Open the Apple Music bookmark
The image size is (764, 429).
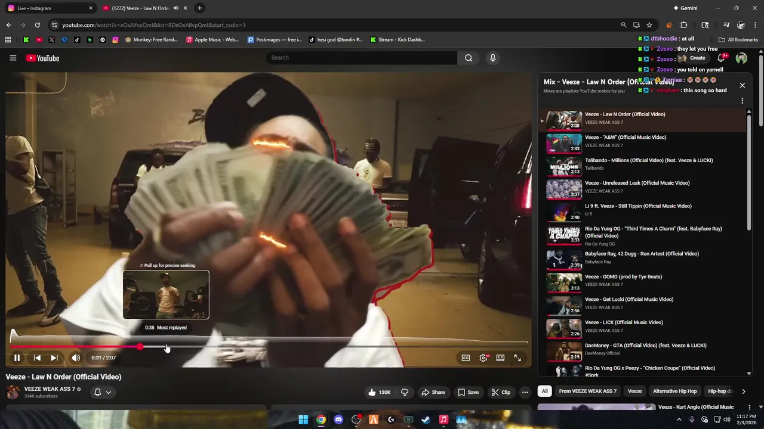pyautogui.click(x=212, y=40)
